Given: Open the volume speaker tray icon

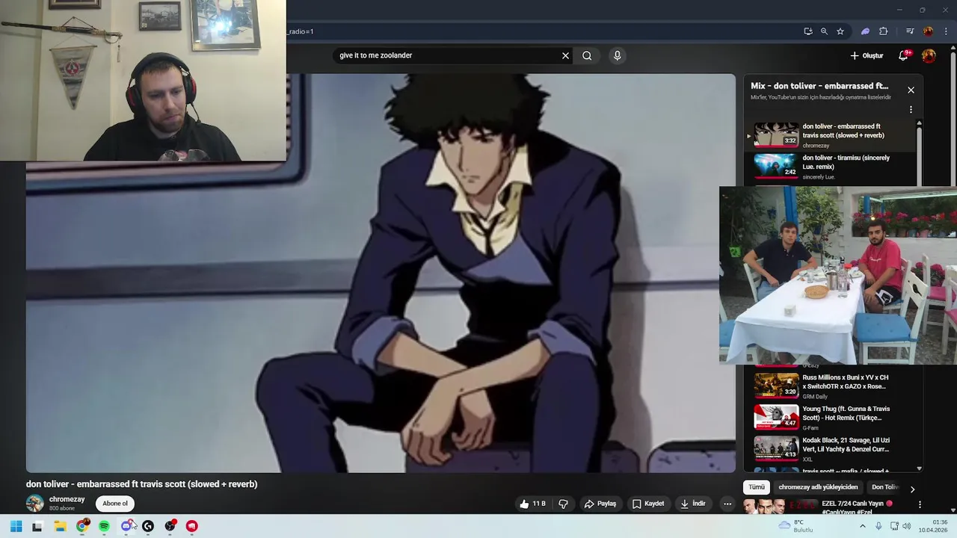Looking at the screenshot, I should [907, 526].
